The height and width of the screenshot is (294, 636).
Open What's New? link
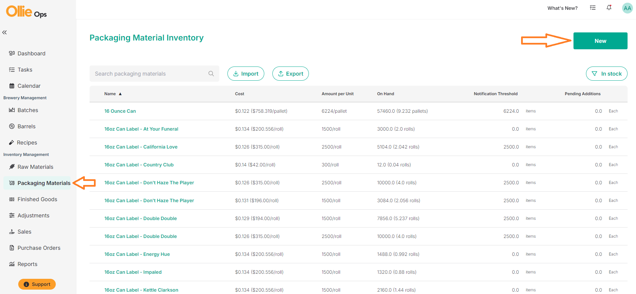[x=562, y=8]
